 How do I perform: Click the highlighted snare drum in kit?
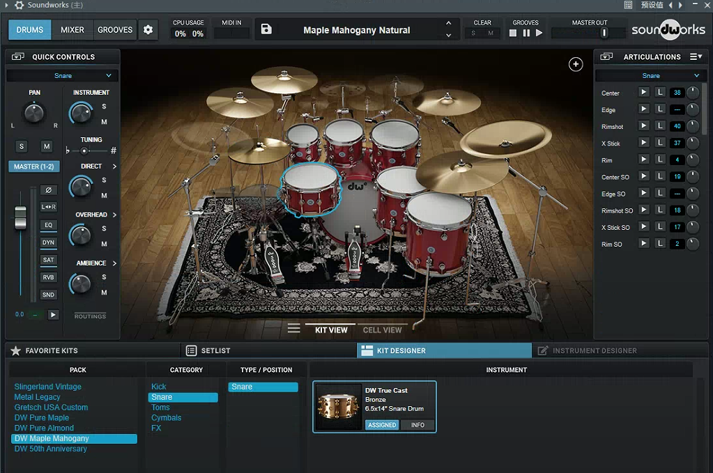point(311,189)
